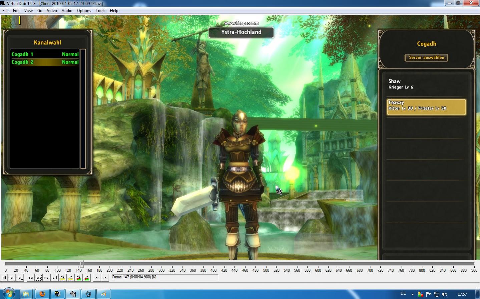The width and height of the screenshot is (480, 299).
Task: Set selection start mark-in button
Action: click(x=97, y=278)
